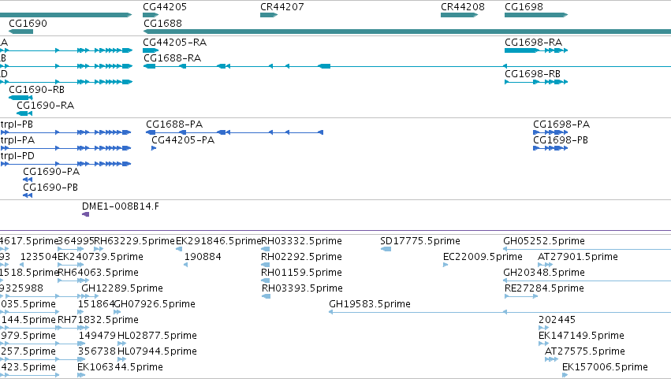Select the DME1-008B14.F purple feature glyph
This screenshot has height=379, width=671.
pos(86,214)
